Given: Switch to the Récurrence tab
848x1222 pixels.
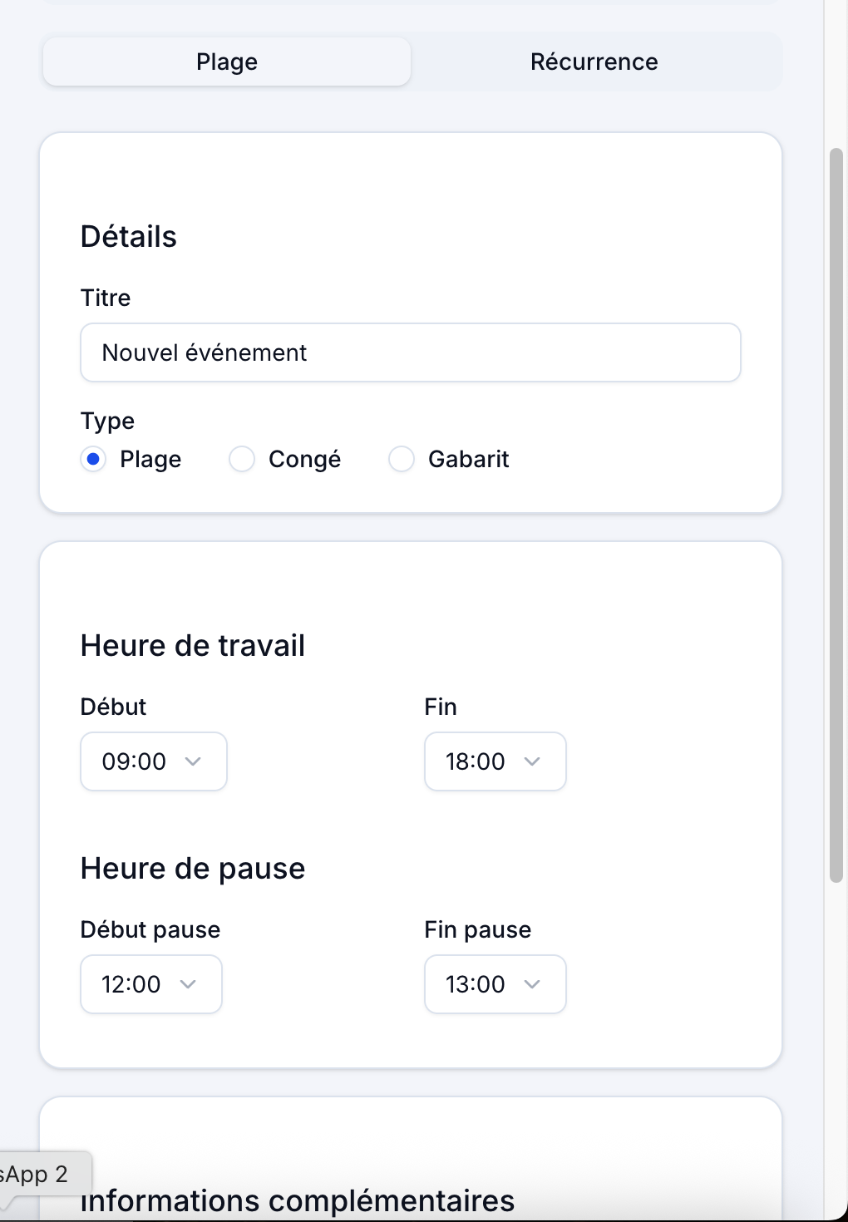Looking at the screenshot, I should click(594, 62).
